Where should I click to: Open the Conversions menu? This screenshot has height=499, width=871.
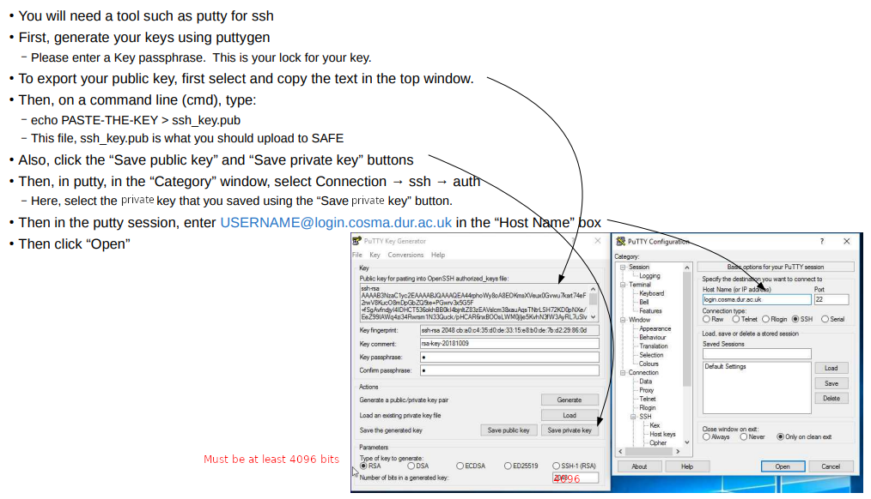pyautogui.click(x=405, y=255)
